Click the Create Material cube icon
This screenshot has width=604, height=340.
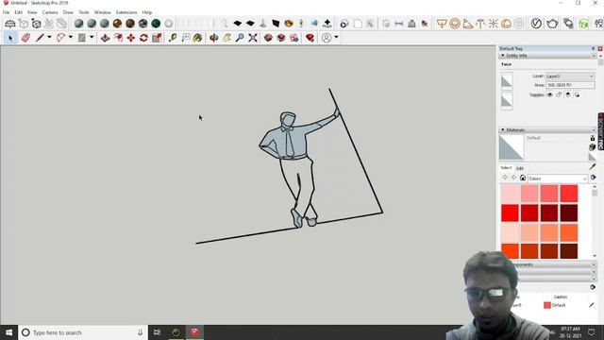tap(593, 147)
